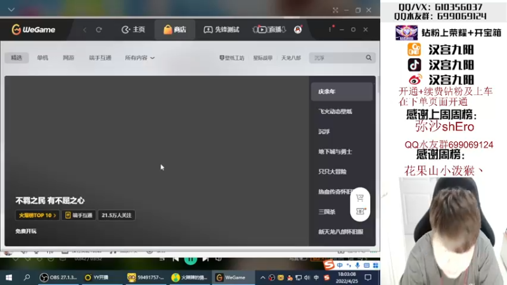Image resolution: width=507 pixels, height=285 pixels.
Task: Toggle Sogou 中 Chinese/English mode
Action: click(x=340, y=265)
